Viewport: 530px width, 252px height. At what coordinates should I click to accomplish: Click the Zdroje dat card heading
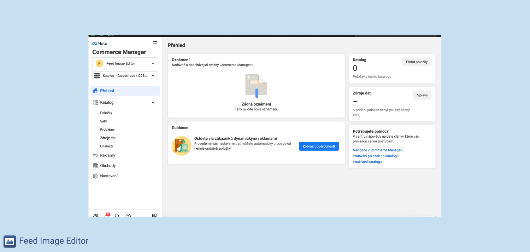[x=362, y=93]
